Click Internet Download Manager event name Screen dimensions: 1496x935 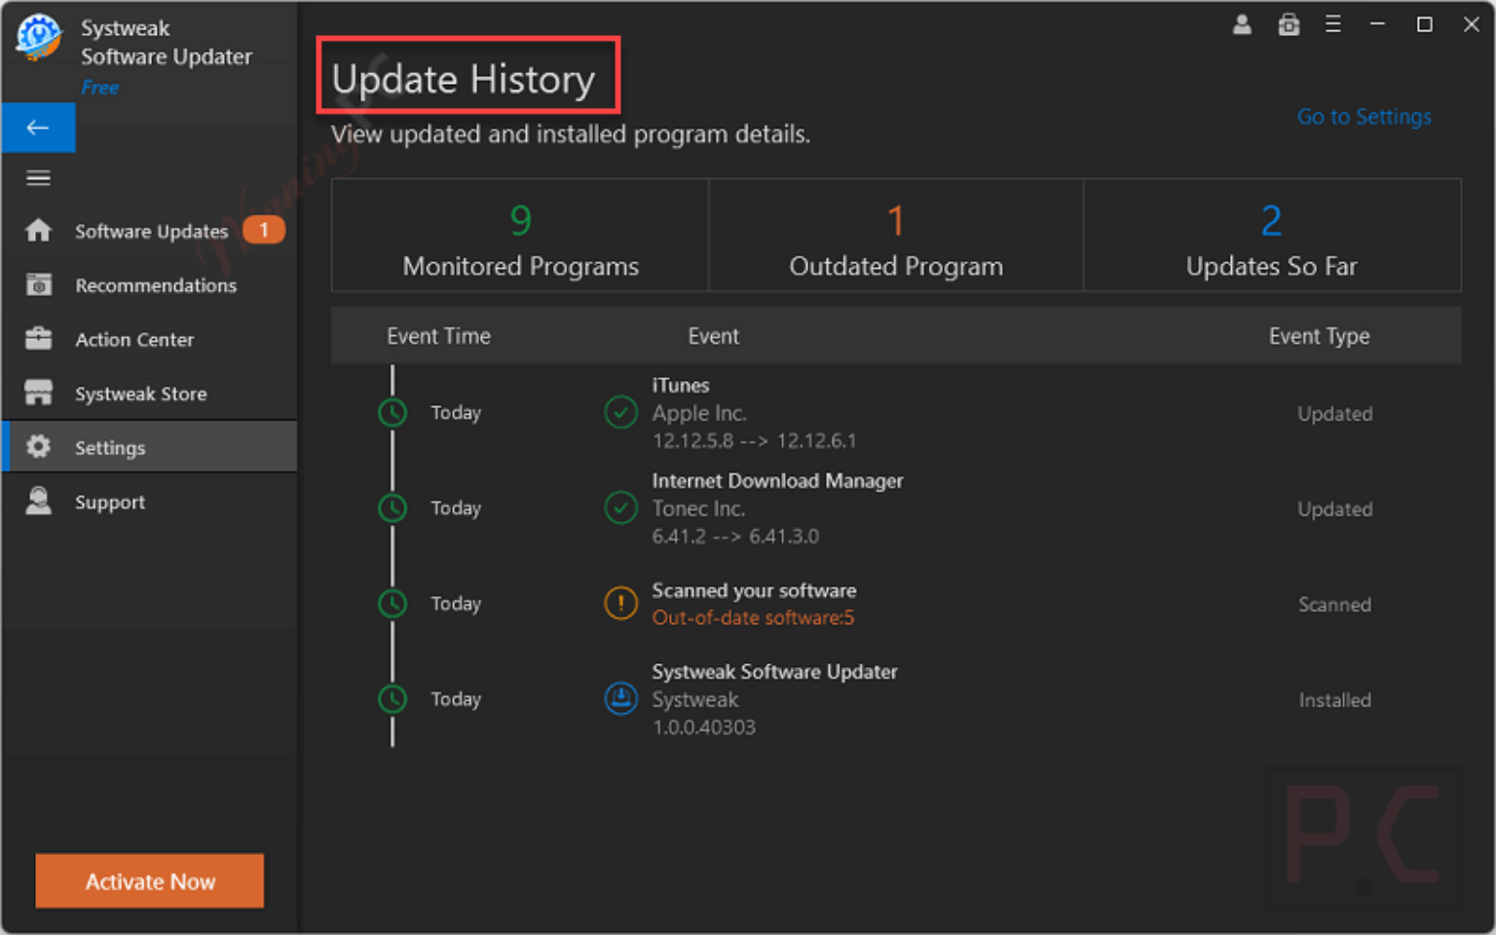click(x=777, y=481)
